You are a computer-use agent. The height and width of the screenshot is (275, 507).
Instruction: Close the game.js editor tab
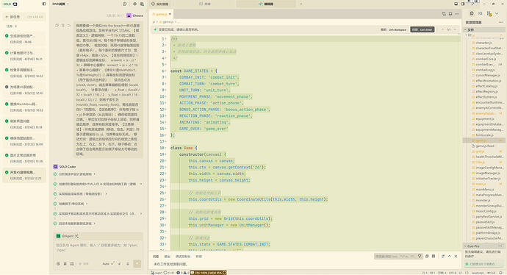pyautogui.click(x=170, y=14)
